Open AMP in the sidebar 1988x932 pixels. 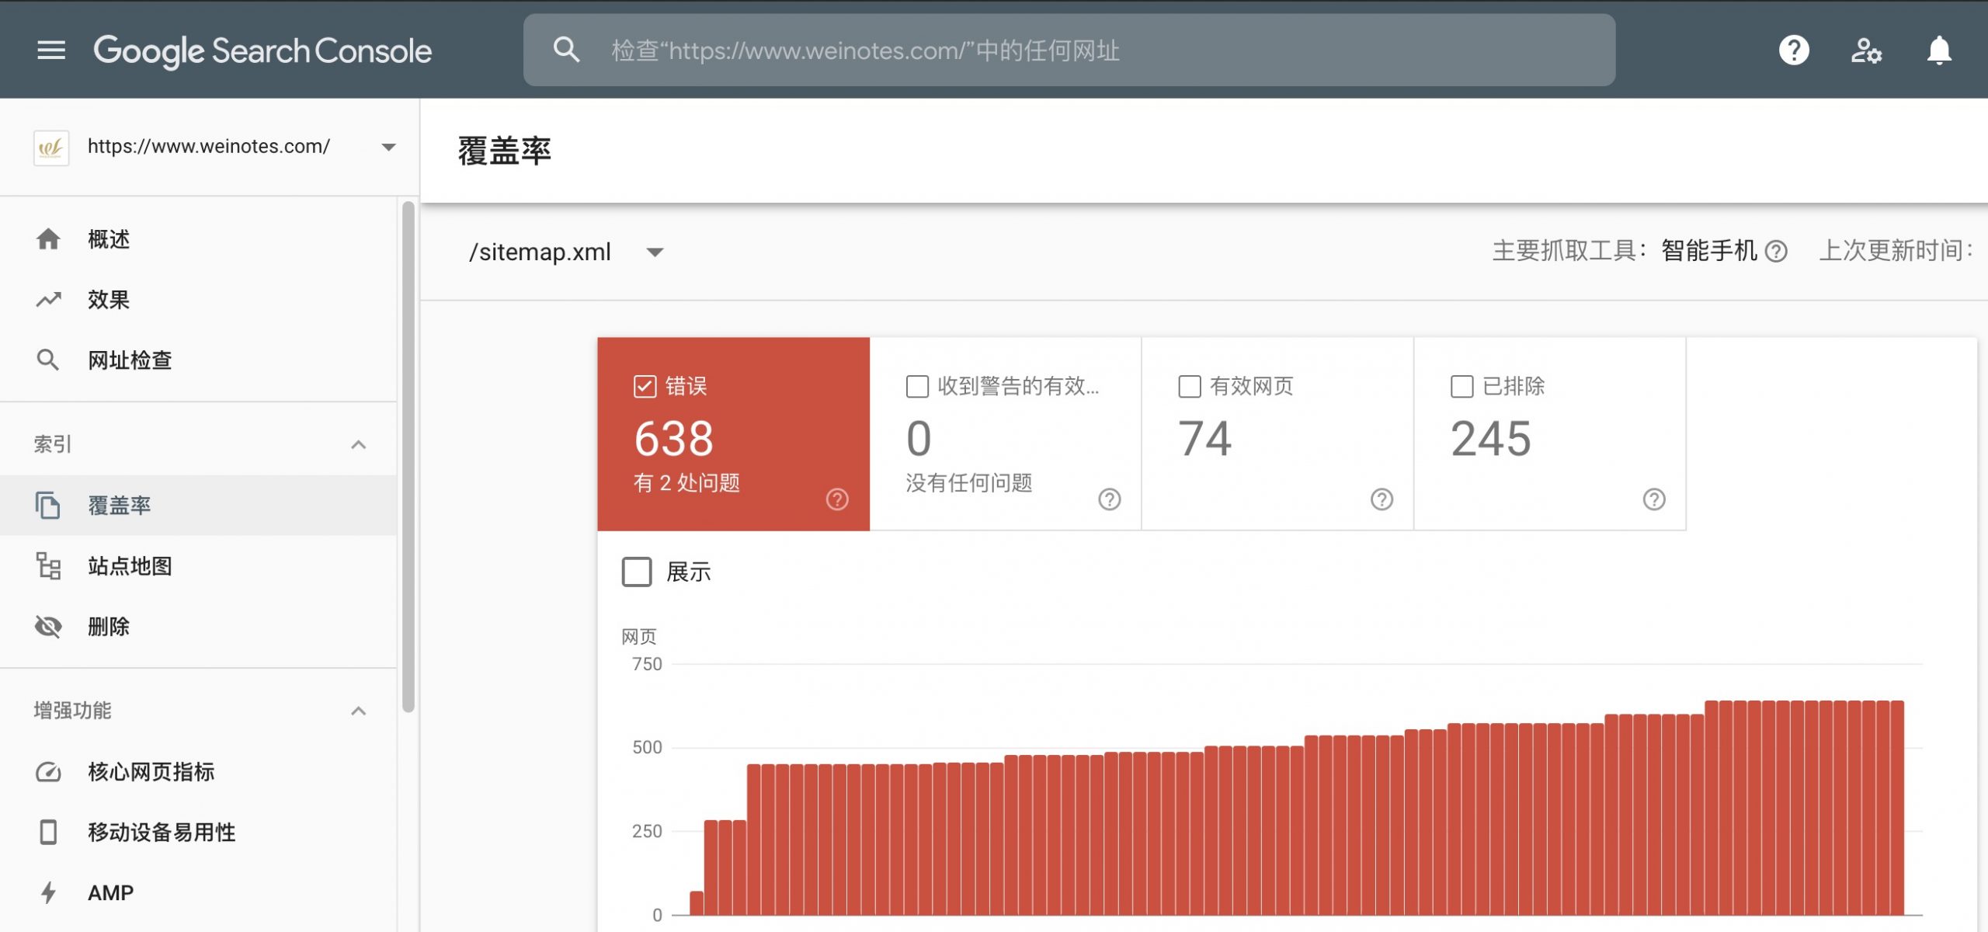(x=199, y=893)
